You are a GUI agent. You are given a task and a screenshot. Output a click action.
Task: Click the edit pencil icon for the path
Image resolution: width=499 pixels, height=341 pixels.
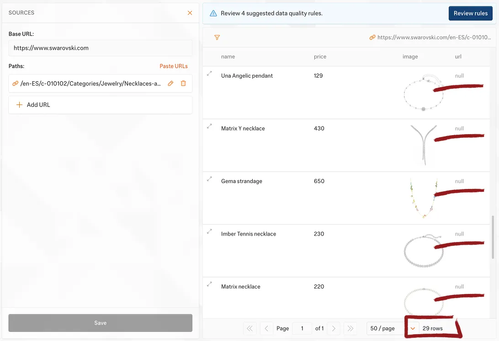tap(170, 84)
